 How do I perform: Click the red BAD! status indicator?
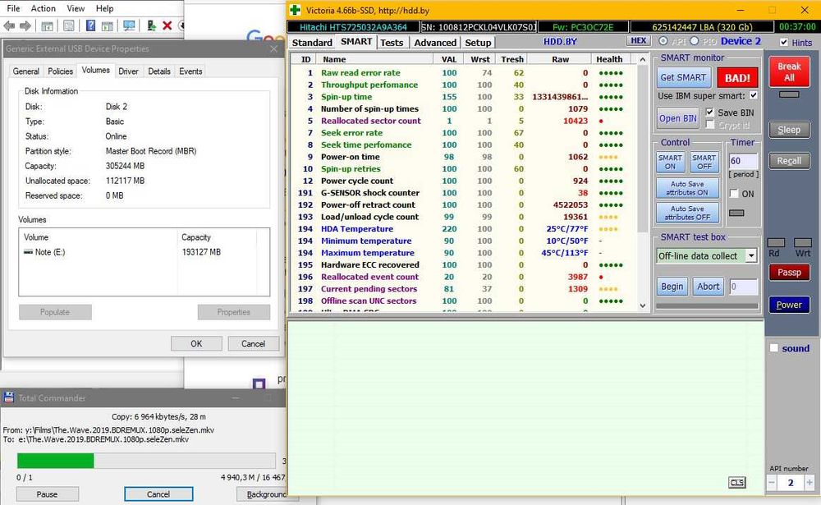pos(736,77)
